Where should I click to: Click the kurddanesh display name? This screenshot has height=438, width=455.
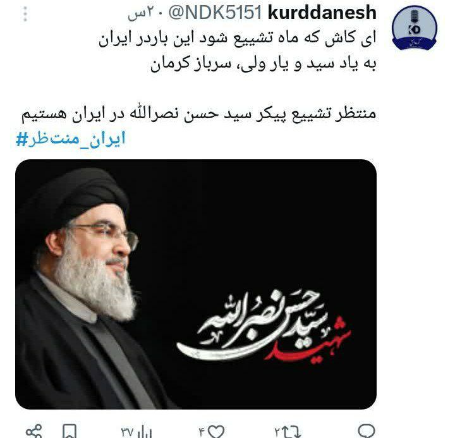pos(322,13)
